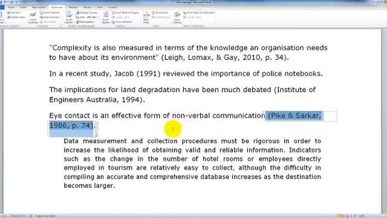Open the Footnotes group dialog launcher

point(60,26)
